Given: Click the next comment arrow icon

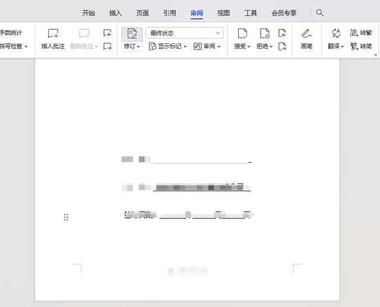Looking at the screenshot, I should click(107, 46).
